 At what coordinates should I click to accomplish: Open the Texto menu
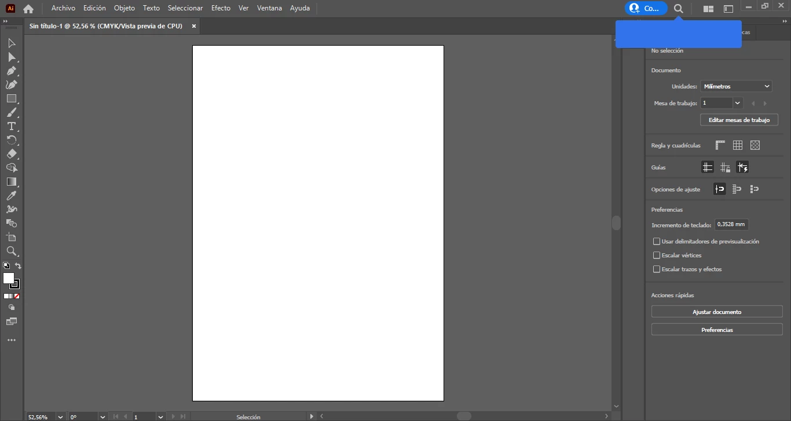[x=151, y=8]
